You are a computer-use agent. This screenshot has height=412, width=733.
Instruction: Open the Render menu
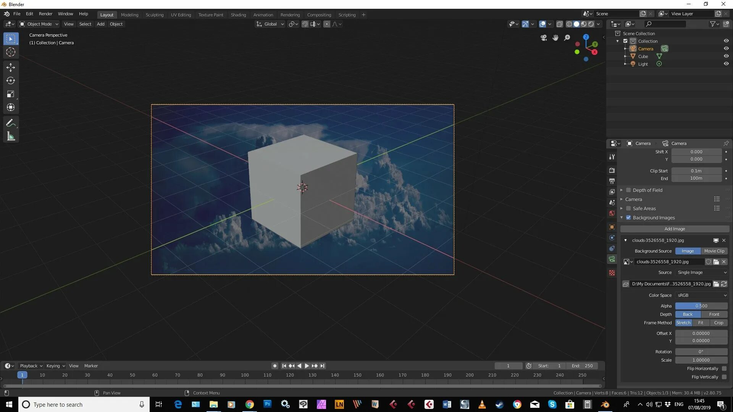(45, 14)
